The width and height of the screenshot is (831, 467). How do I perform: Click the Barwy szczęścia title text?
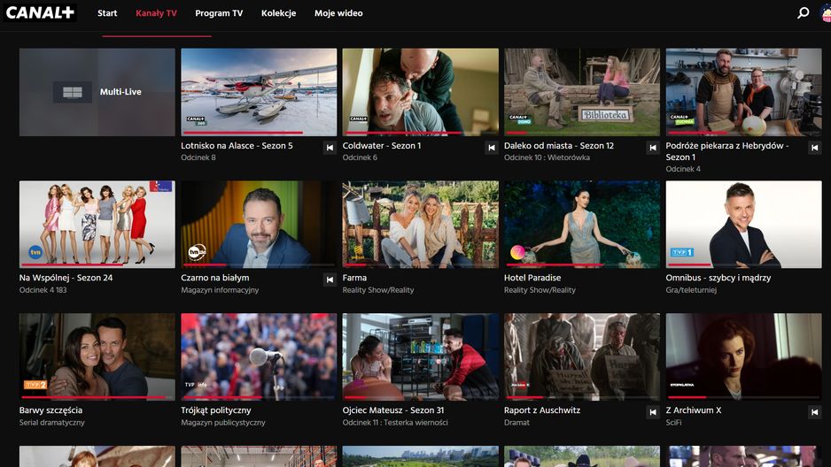50,410
